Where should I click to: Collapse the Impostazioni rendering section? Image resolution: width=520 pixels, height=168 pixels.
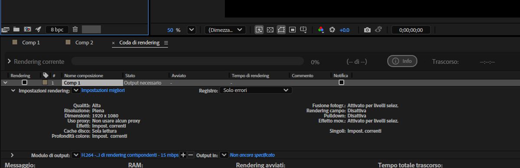pos(13,90)
